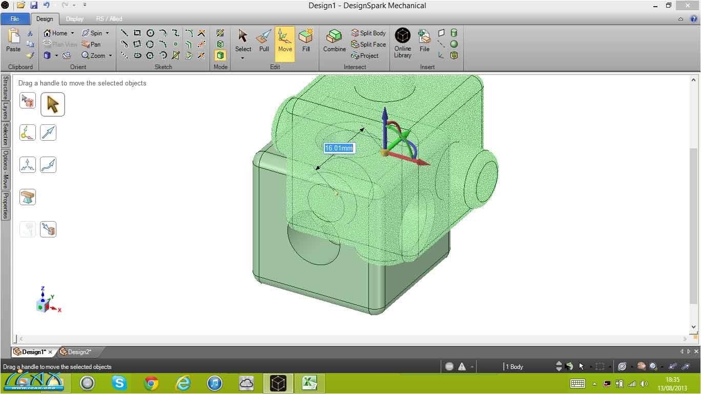701x394 pixels.
Task: Open the Display ribbon tab
Action: [x=75, y=19]
